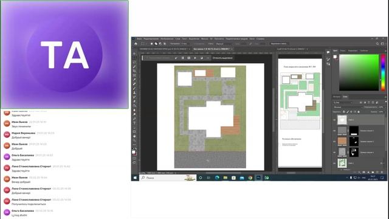Viewport: 389px width, 219px height.
Task: Click the new adjustment layer icon
Action: click(x=368, y=172)
